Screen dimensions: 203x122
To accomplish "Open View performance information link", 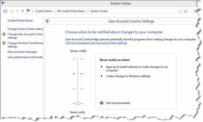I will pyautogui.click(x=25, y=57).
